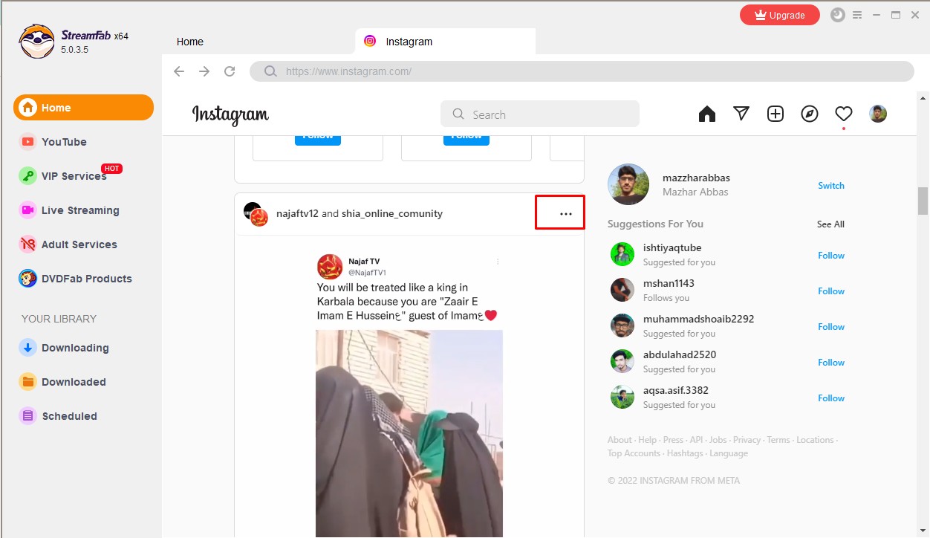The image size is (930, 538).
Task: Open the Terms footer link
Action: pyautogui.click(x=778, y=440)
